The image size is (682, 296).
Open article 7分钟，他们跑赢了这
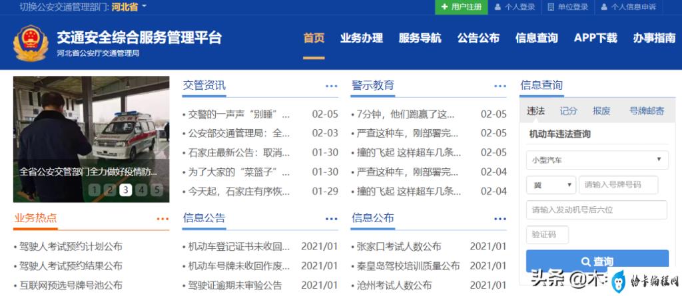[x=406, y=114]
